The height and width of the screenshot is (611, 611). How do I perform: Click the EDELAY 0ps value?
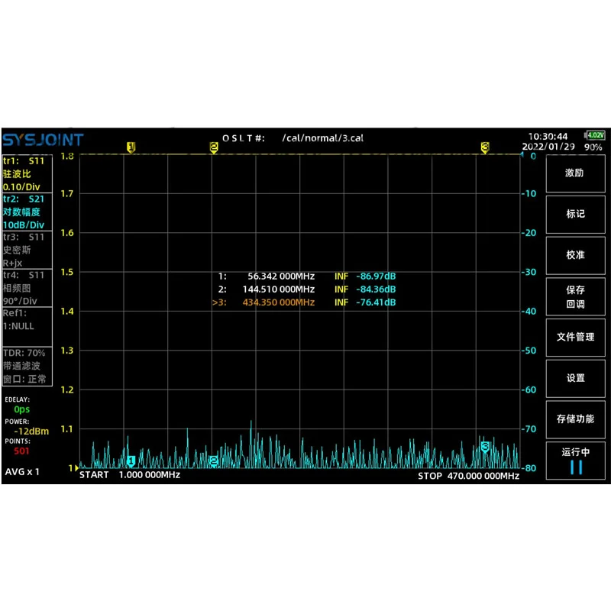(x=22, y=409)
